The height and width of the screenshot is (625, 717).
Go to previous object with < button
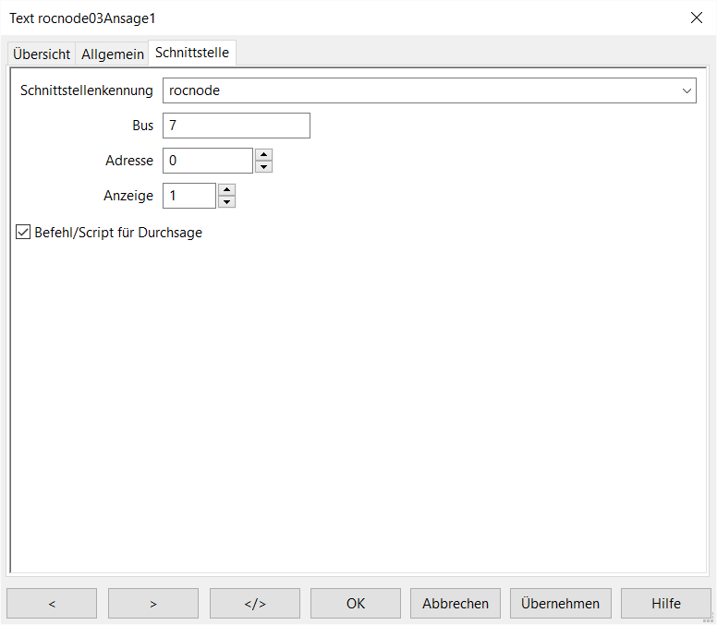52,604
